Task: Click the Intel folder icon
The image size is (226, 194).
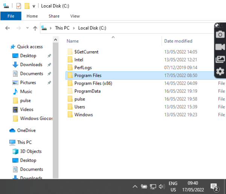Action: coord(70,59)
